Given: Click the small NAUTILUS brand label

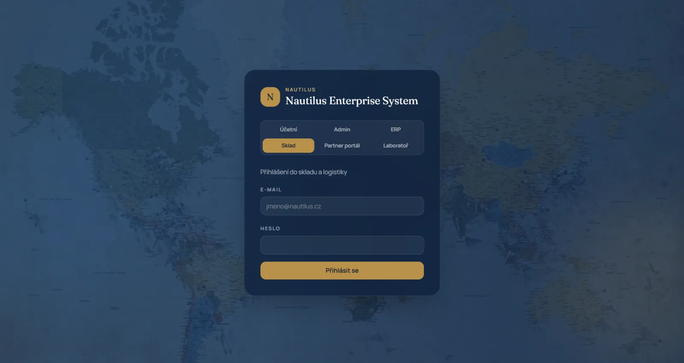Looking at the screenshot, I should click(301, 90).
